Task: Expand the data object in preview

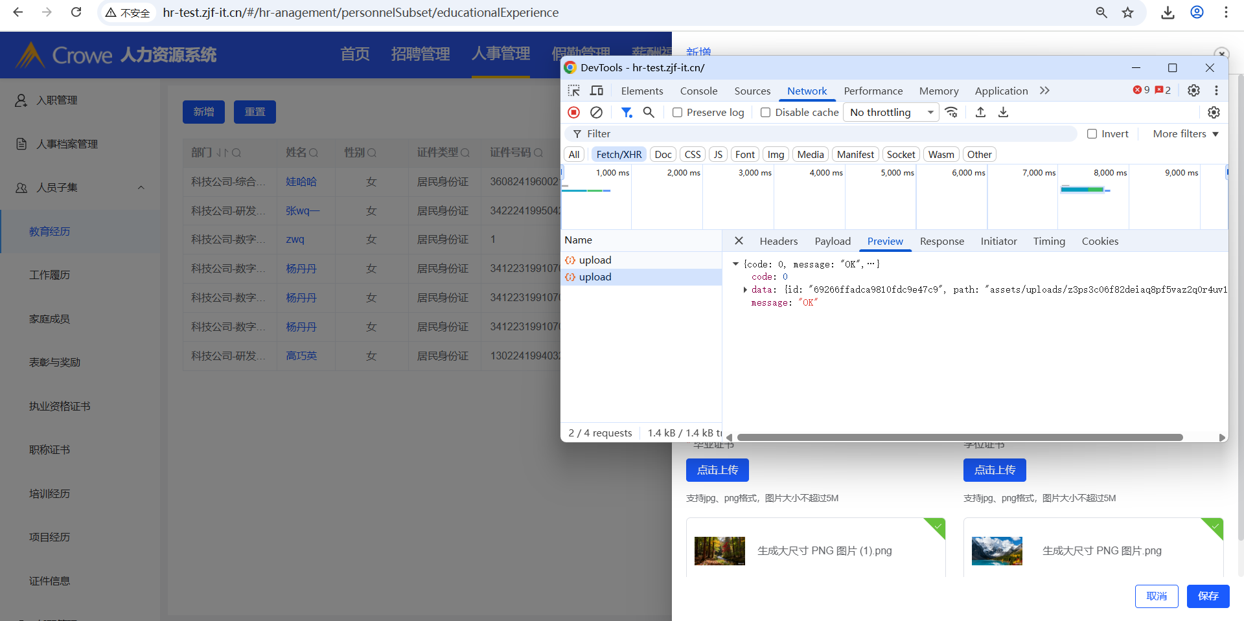Action: (x=745, y=290)
